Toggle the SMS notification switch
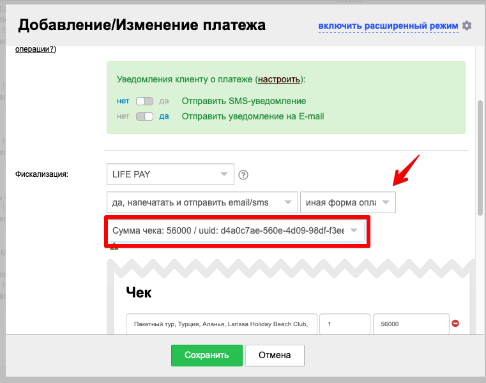The height and width of the screenshot is (383, 486). 144,101
